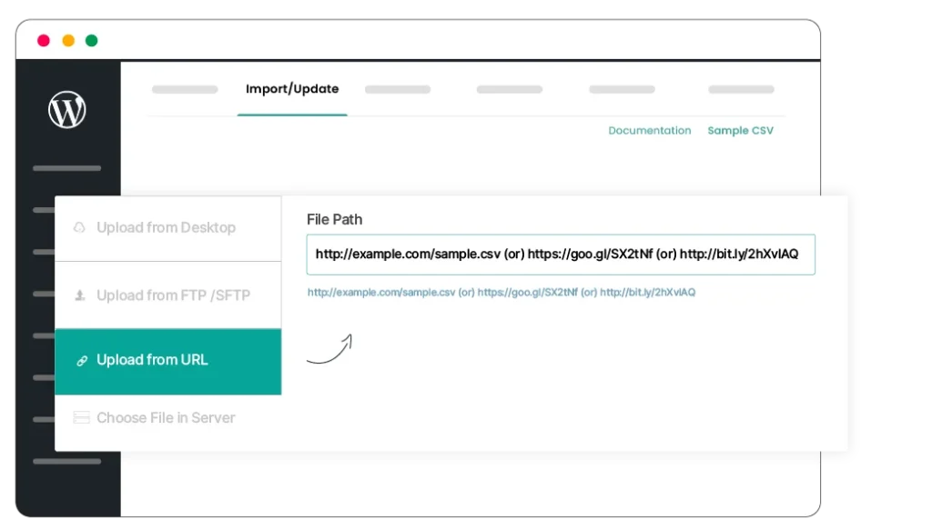Keep Upload from URL option active
This screenshot has width=932, height=529.
pyautogui.click(x=151, y=360)
